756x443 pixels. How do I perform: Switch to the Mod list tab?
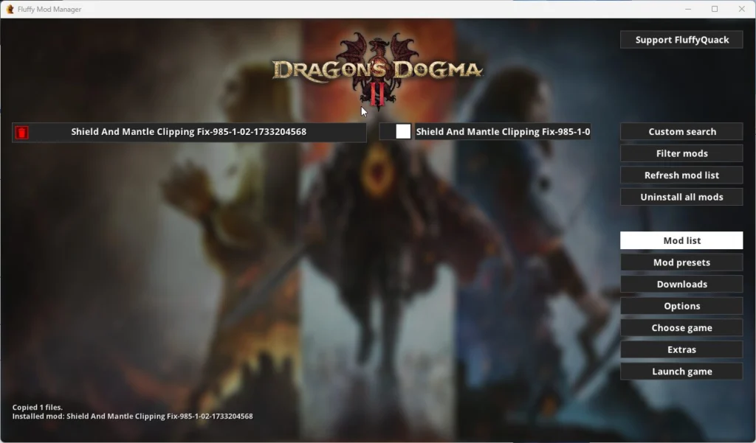pos(681,240)
